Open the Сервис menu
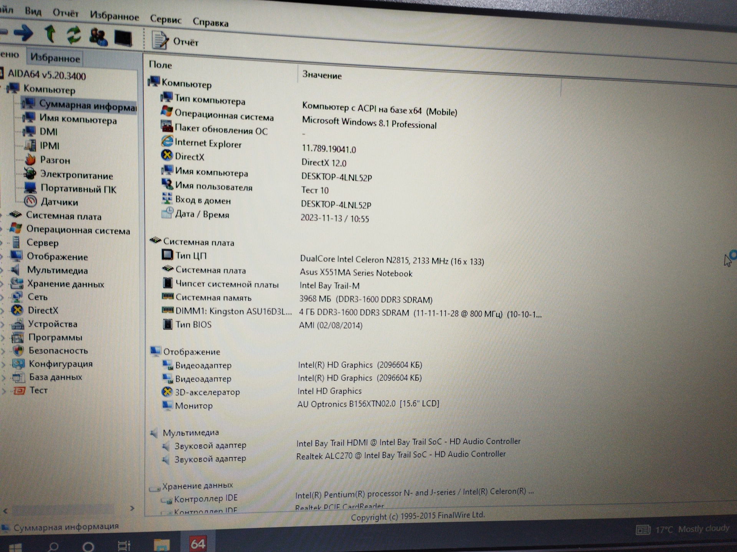This screenshot has width=737, height=552. click(x=165, y=19)
